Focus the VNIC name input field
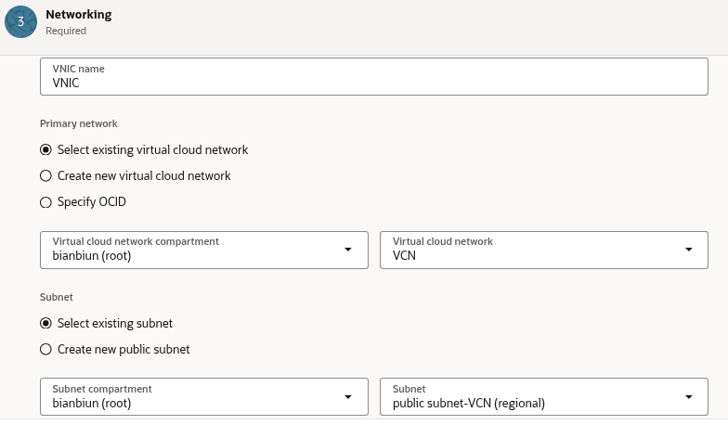 point(371,82)
